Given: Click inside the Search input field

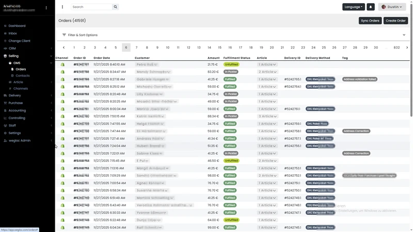Looking at the screenshot, I should tap(92, 7).
